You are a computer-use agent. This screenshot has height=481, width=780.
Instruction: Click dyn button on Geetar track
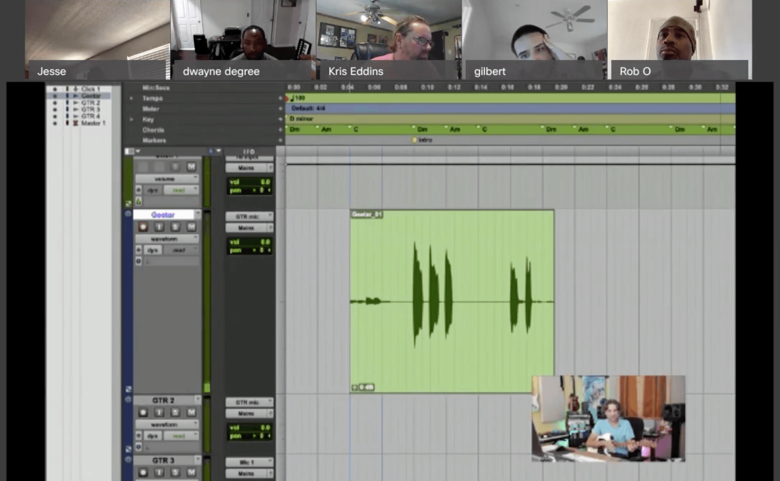click(152, 250)
